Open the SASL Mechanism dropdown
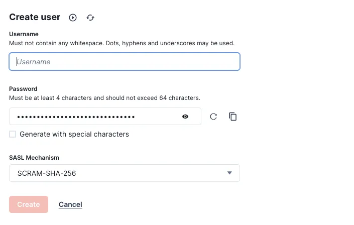Screen dimensions: 354x225 (x=125, y=173)
